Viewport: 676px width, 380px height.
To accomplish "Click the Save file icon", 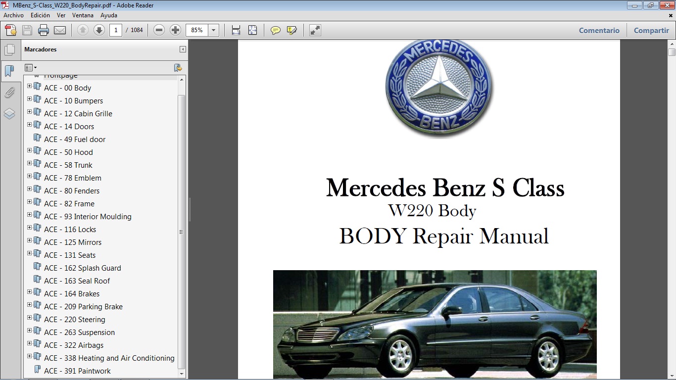I will [x=27, y=30].
